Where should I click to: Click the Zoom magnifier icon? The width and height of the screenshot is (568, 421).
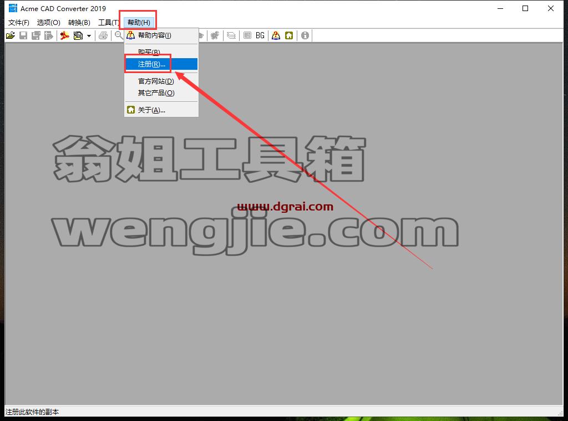pos(119,35)
